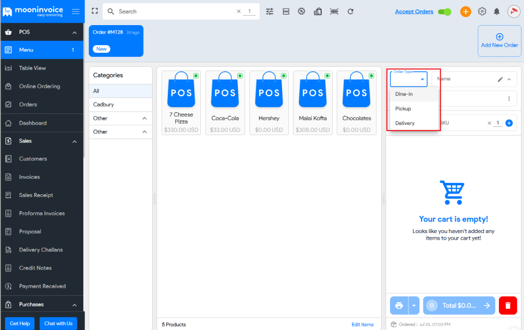Click the refresh icon in toolbar
Viewport: 524px width, 330px height.
click(351, 12)
